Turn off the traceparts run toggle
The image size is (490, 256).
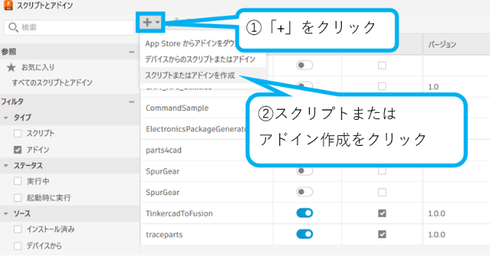305,234
